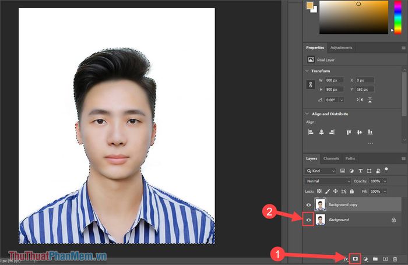Select the Background layer thumbnail
Screen dimensions: 408x265
(x=320, y=220)
